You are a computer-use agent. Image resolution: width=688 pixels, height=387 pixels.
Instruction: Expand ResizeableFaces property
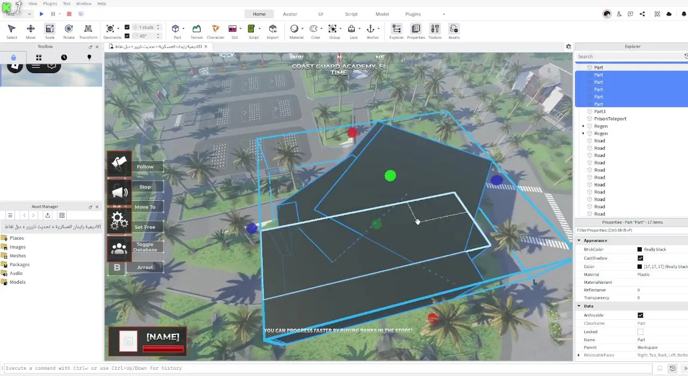point(579,355)
